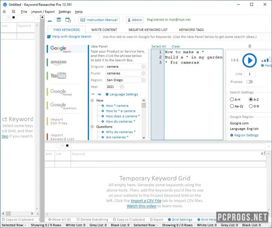
Task: Click white list filter box in project grid
Action: pos(4,17)
